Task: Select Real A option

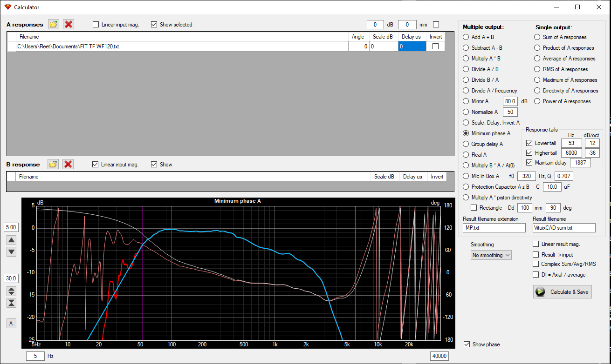Action: pyautogui.click(x=466, y=155)
